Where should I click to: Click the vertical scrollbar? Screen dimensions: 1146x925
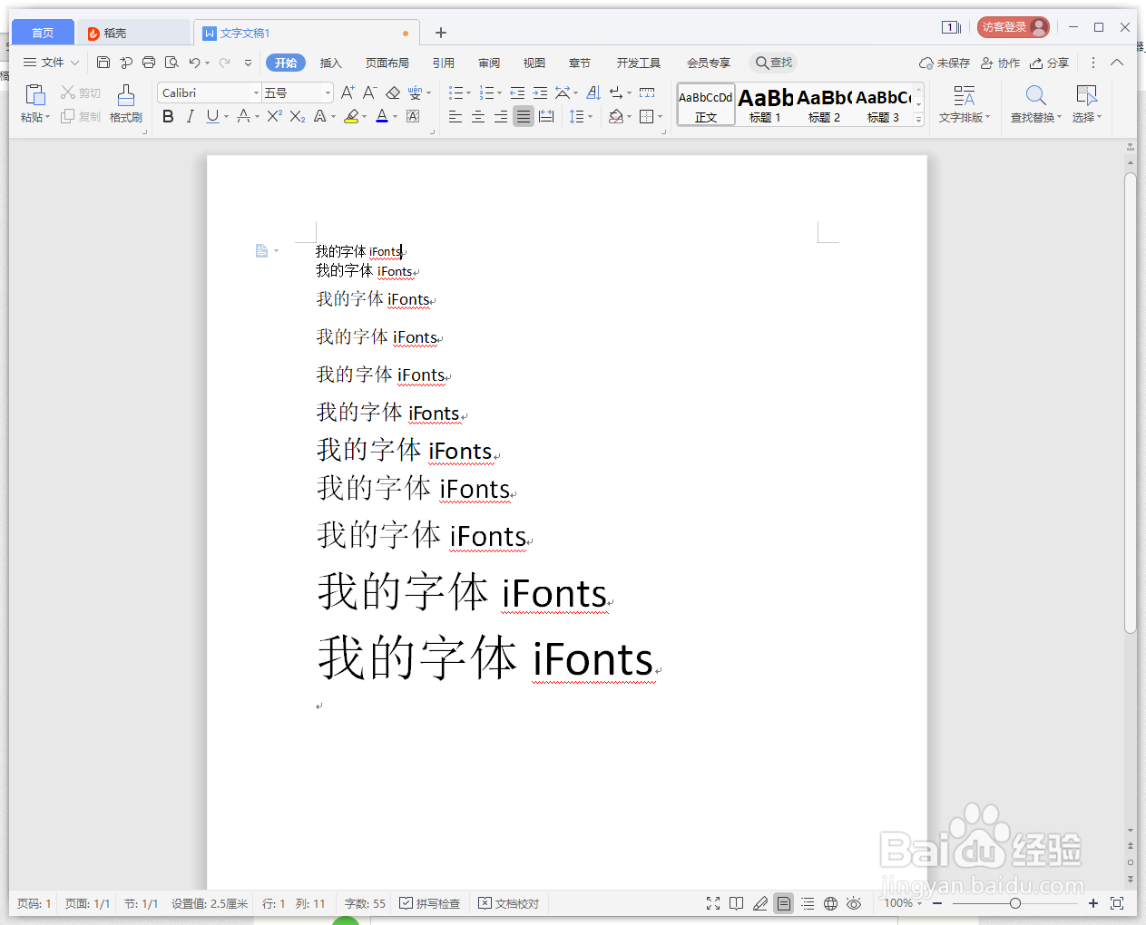click(x=1131, y=403)
